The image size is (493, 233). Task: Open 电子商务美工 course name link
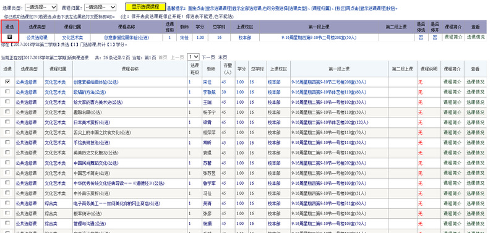(x=117, y=204)
